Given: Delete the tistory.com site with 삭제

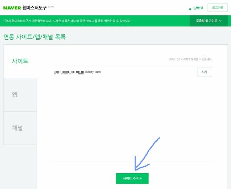Looking at the screenshot, I should coord(204,72).
